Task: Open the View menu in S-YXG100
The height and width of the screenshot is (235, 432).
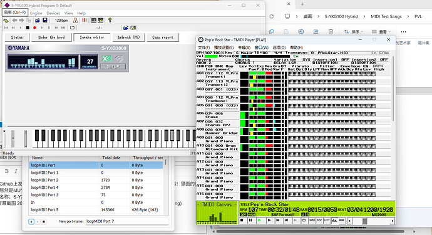Action: point(69,13)
